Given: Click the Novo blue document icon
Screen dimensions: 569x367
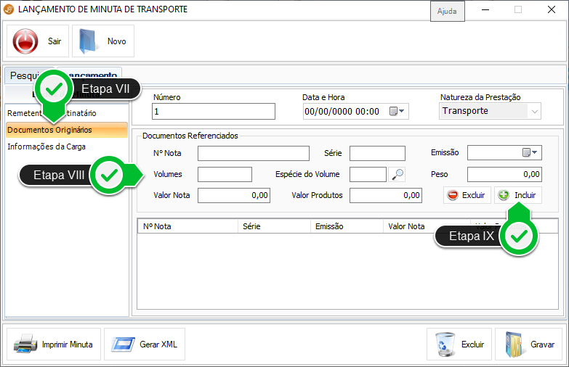Looking at the screenshot, I should coord(89,41).
